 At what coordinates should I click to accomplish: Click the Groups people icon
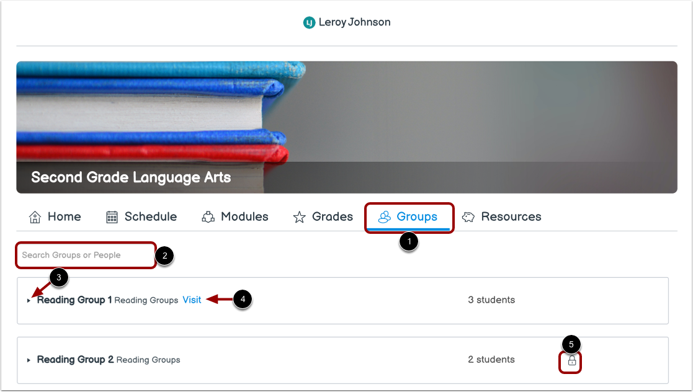pos(385,216)
